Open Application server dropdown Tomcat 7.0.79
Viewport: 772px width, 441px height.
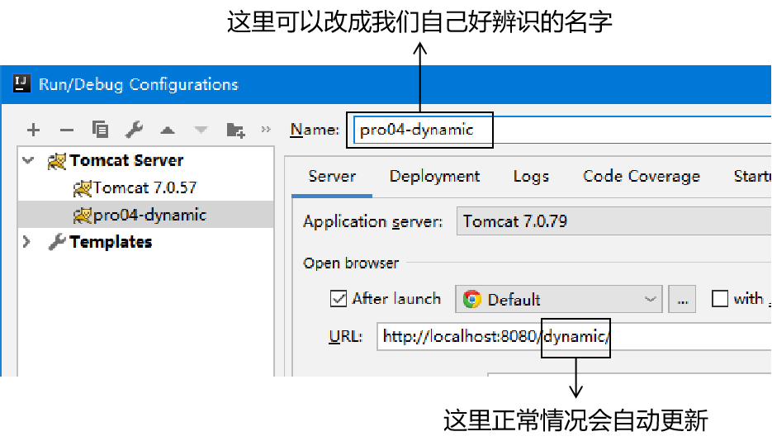point(613,221)
